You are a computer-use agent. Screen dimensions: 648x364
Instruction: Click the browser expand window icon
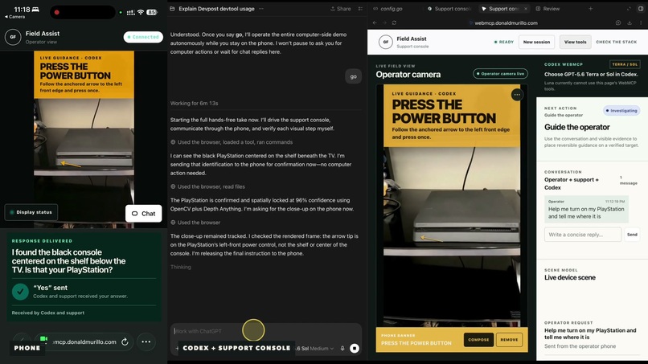pyautogui.click(x=629, y=9)
